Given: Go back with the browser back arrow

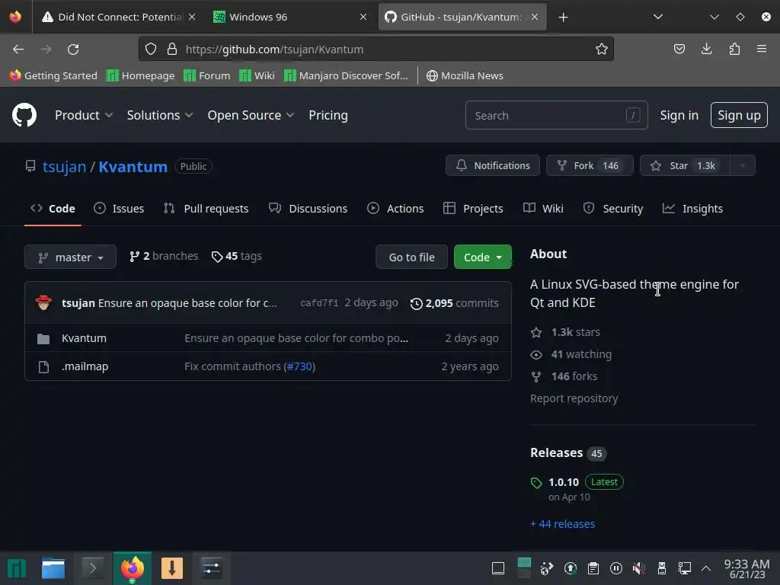Looking at the screenshot, I should [18, 50].
